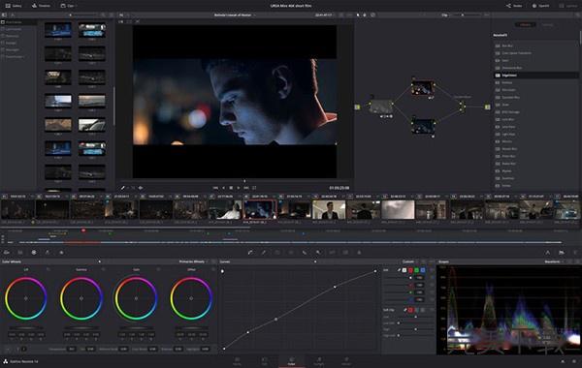The width and height of the screenshot is (582, 368).
Task: Open the Qualifier eyedropper palette
Action: 264,253
